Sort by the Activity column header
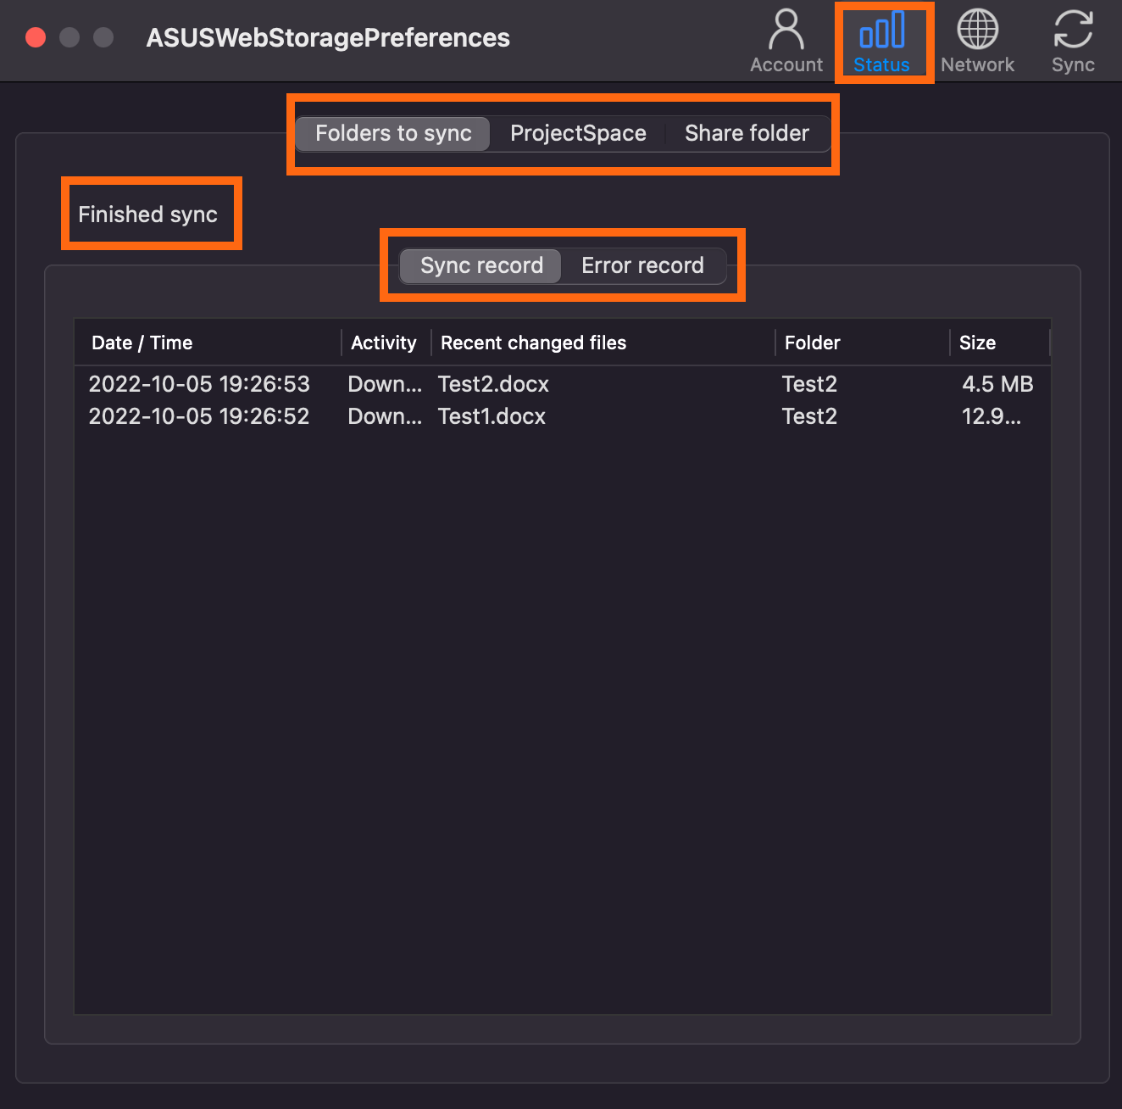This screenshot has width=1122, height=1109. pos(386,343)
